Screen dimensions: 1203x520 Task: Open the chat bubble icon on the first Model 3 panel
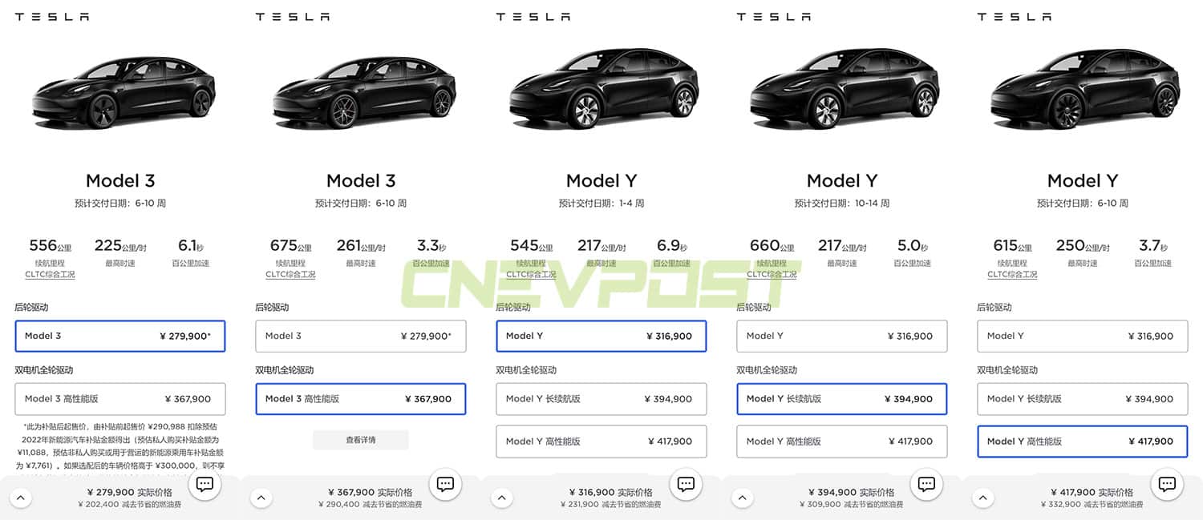point(205,484)
